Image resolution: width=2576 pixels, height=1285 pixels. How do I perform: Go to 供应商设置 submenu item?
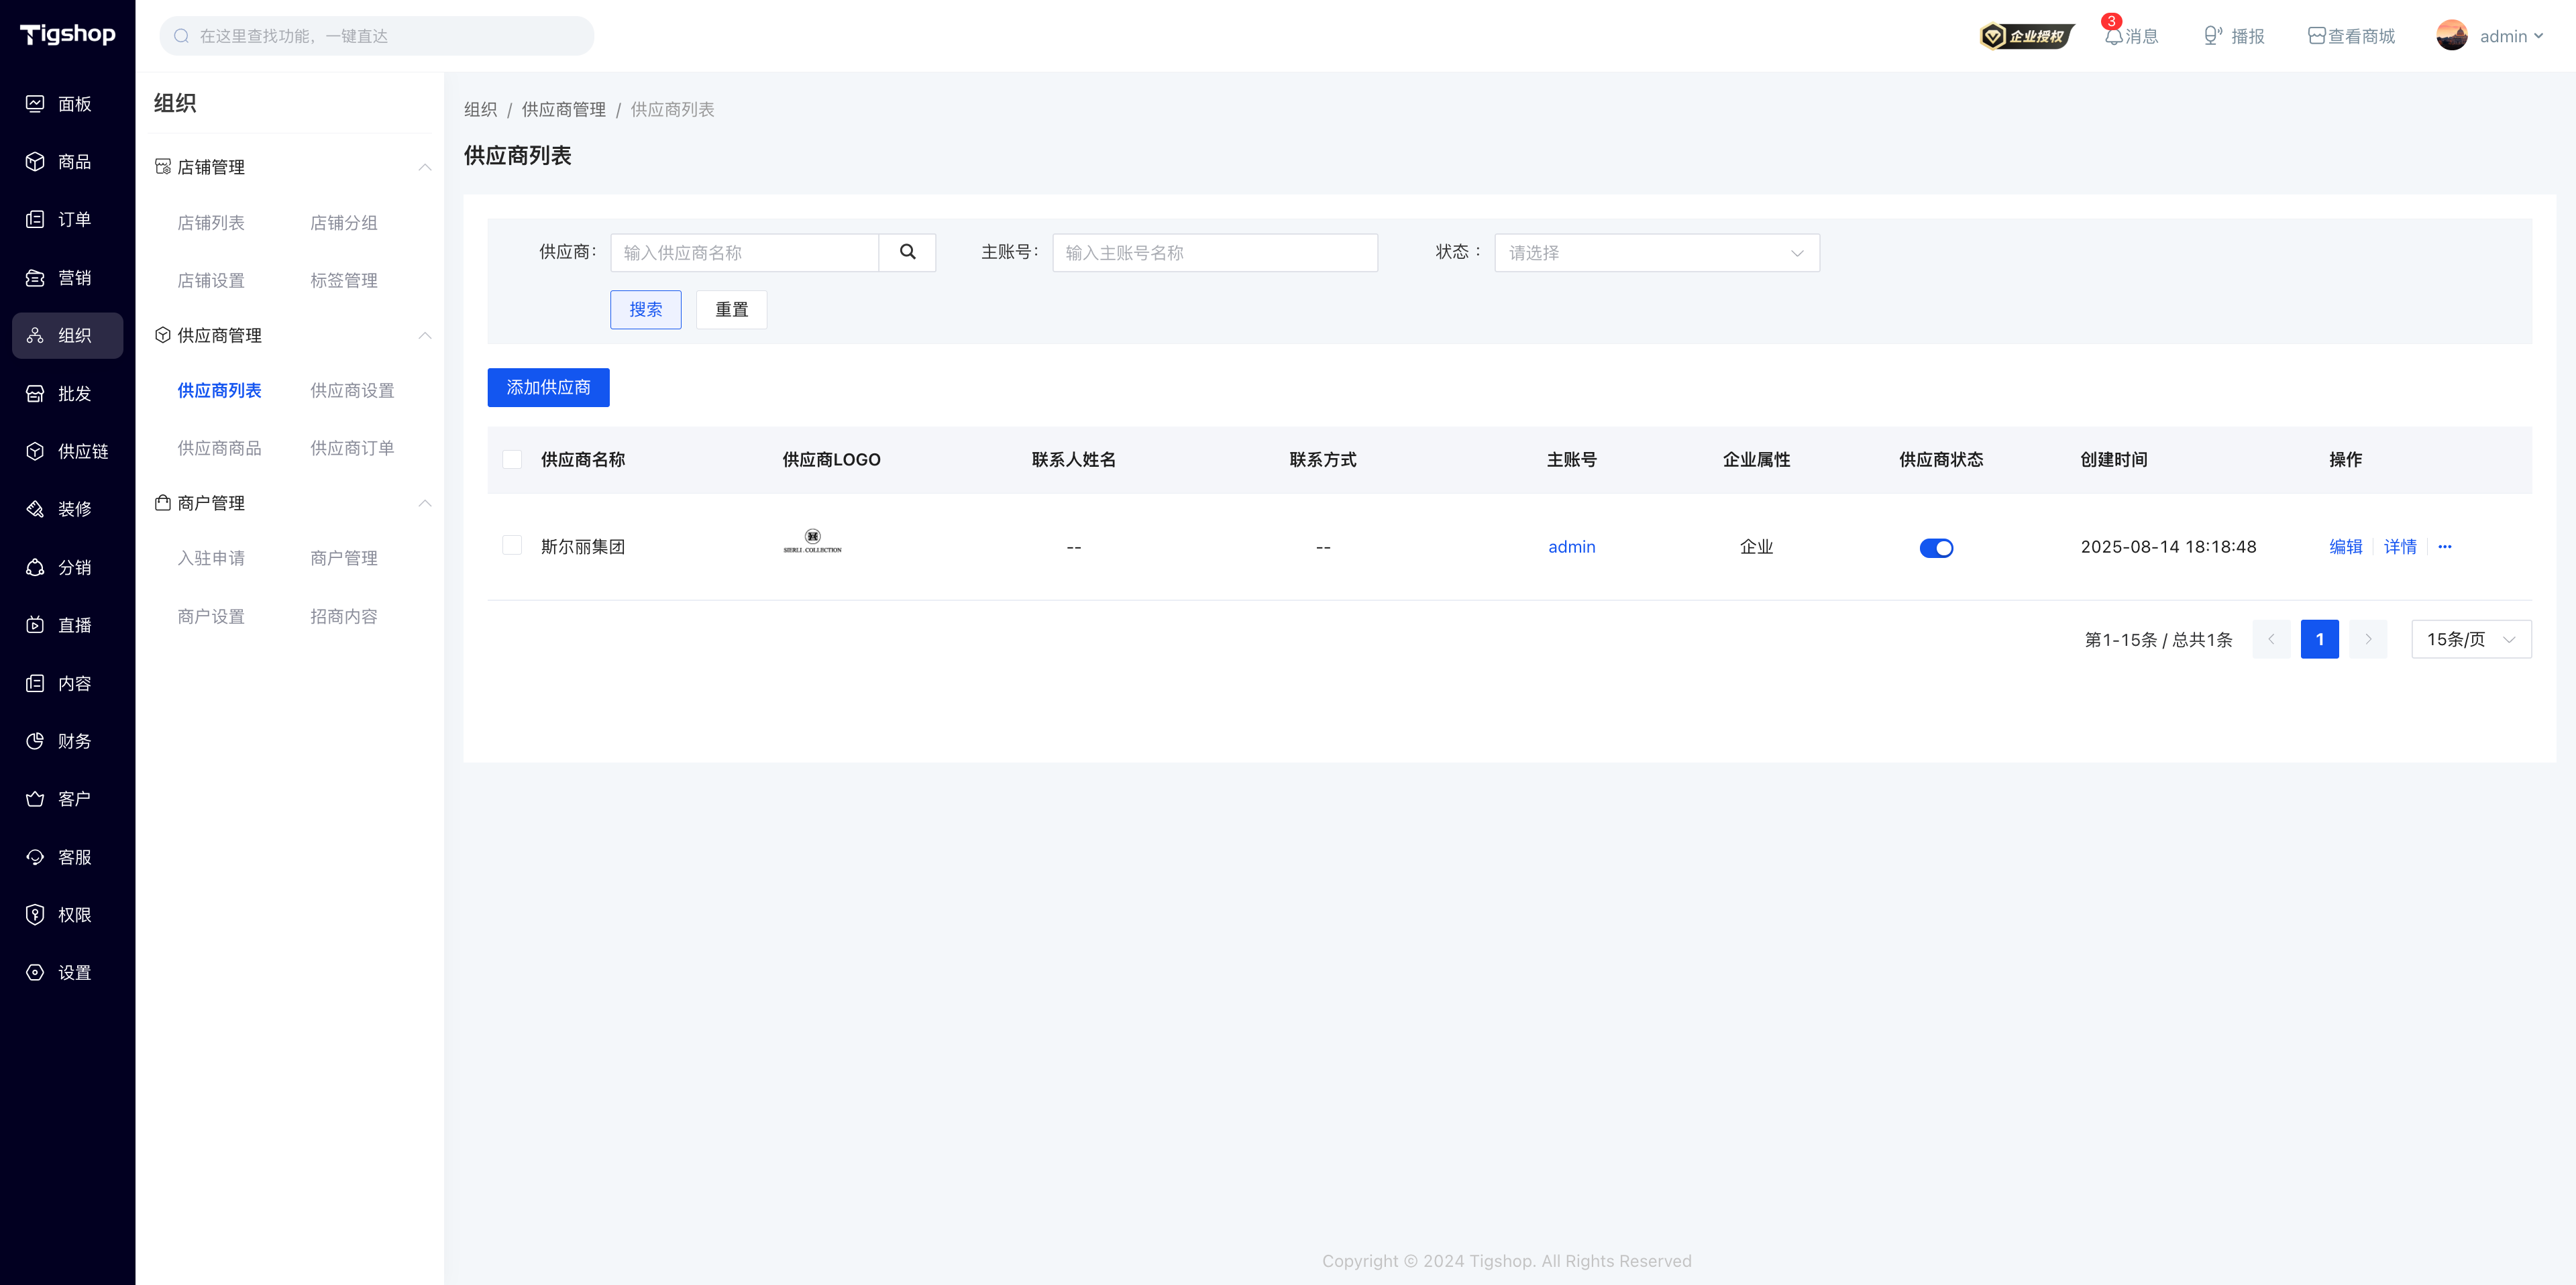352,391
